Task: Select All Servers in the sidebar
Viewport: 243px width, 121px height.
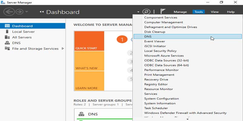Action: [33, 37]
